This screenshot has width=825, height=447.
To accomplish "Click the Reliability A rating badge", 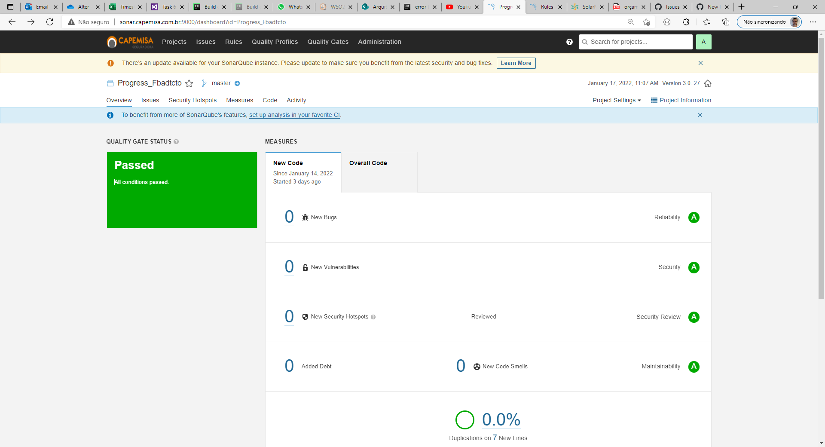I will pos(694,217).
